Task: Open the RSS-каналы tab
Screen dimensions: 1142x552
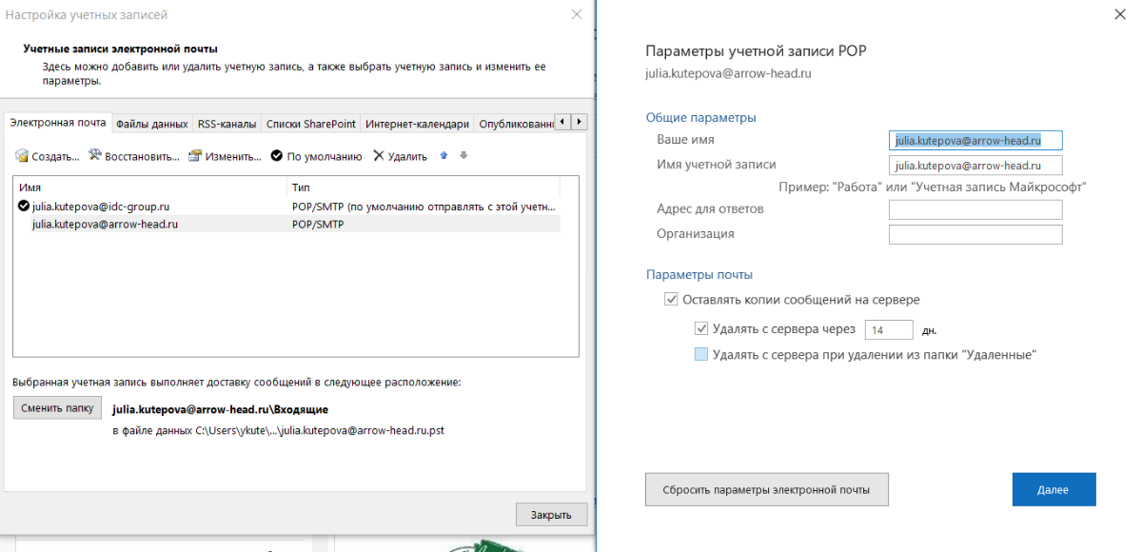Action: [226, 124]
